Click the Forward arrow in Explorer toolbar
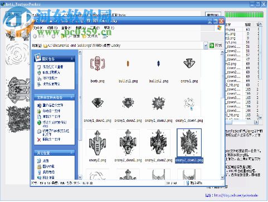This screenshot has height=202, width=268. [x=53, y=37]
